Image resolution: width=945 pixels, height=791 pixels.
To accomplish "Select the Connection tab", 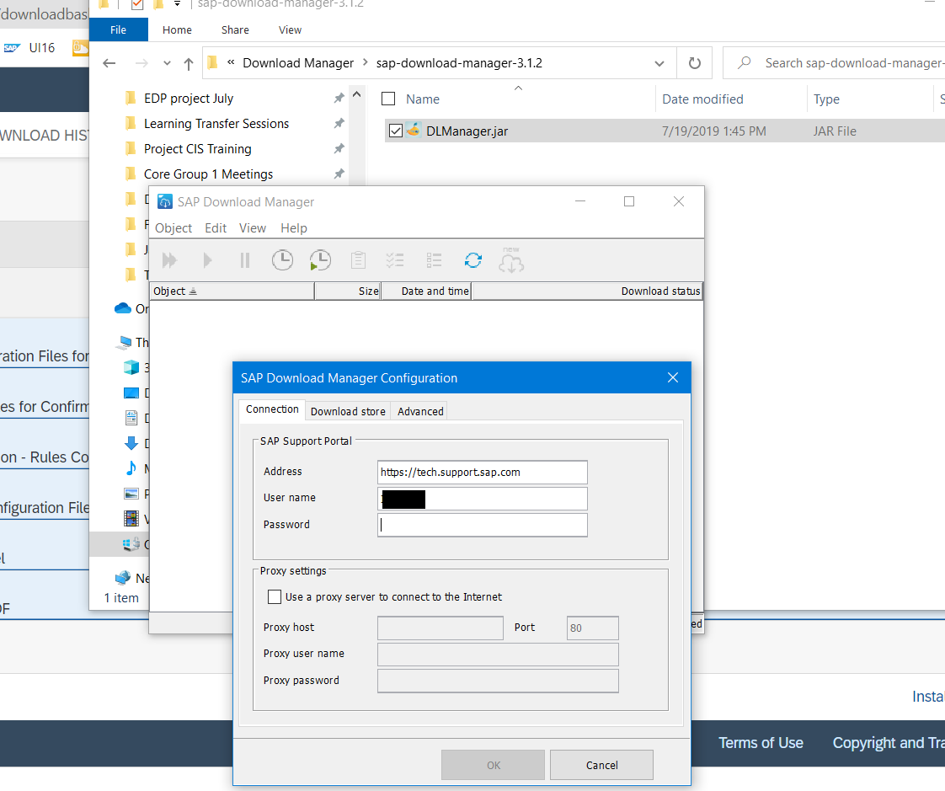I will point(272,409).
